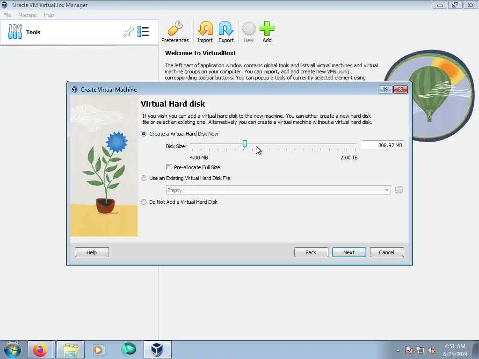Image resolution: width=479 pixels, height=359 pixels.
Task: Select Do Not Add a Virtual Hard Disk
Action: click(144, 202)
